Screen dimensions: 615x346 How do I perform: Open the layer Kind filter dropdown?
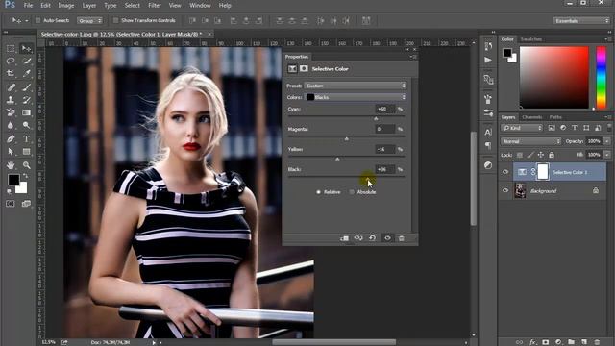[522, 128]
